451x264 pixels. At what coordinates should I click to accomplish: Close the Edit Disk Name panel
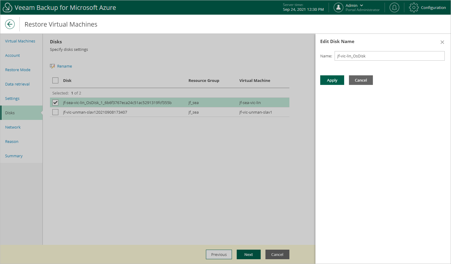(x=442, y=42)
